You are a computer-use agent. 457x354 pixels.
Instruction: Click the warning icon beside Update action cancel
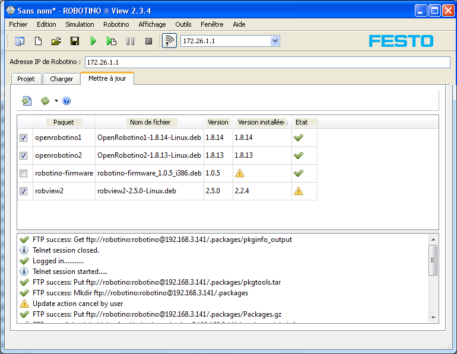pyautogui.click(x=24, y=304)
